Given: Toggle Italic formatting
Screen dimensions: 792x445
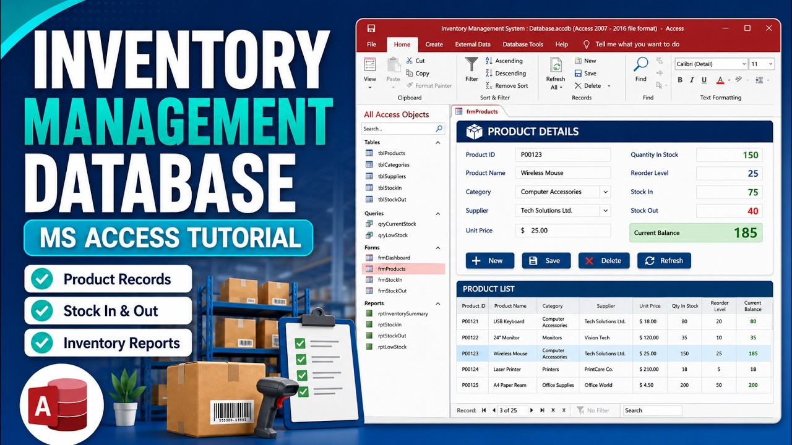Looking at the screenshot, I should click(x=692, y=80).
